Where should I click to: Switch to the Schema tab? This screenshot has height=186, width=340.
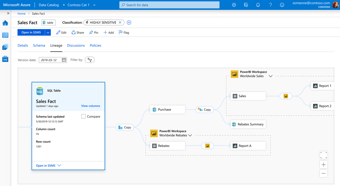39,45
